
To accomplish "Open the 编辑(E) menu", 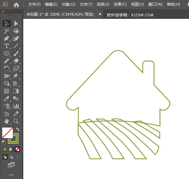I will pos(51,4).
